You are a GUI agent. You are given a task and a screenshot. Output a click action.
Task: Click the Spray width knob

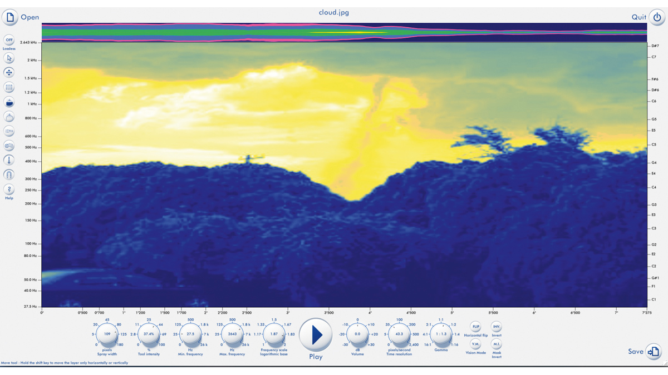pyautogui.click(x=107, y=334)
